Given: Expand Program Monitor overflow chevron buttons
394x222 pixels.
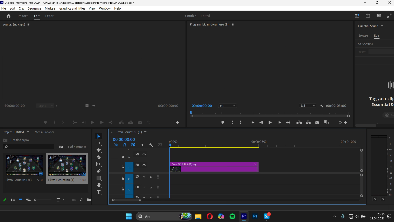Looking at the screenshot, I should pyautogui.click(x=340, y=122).
